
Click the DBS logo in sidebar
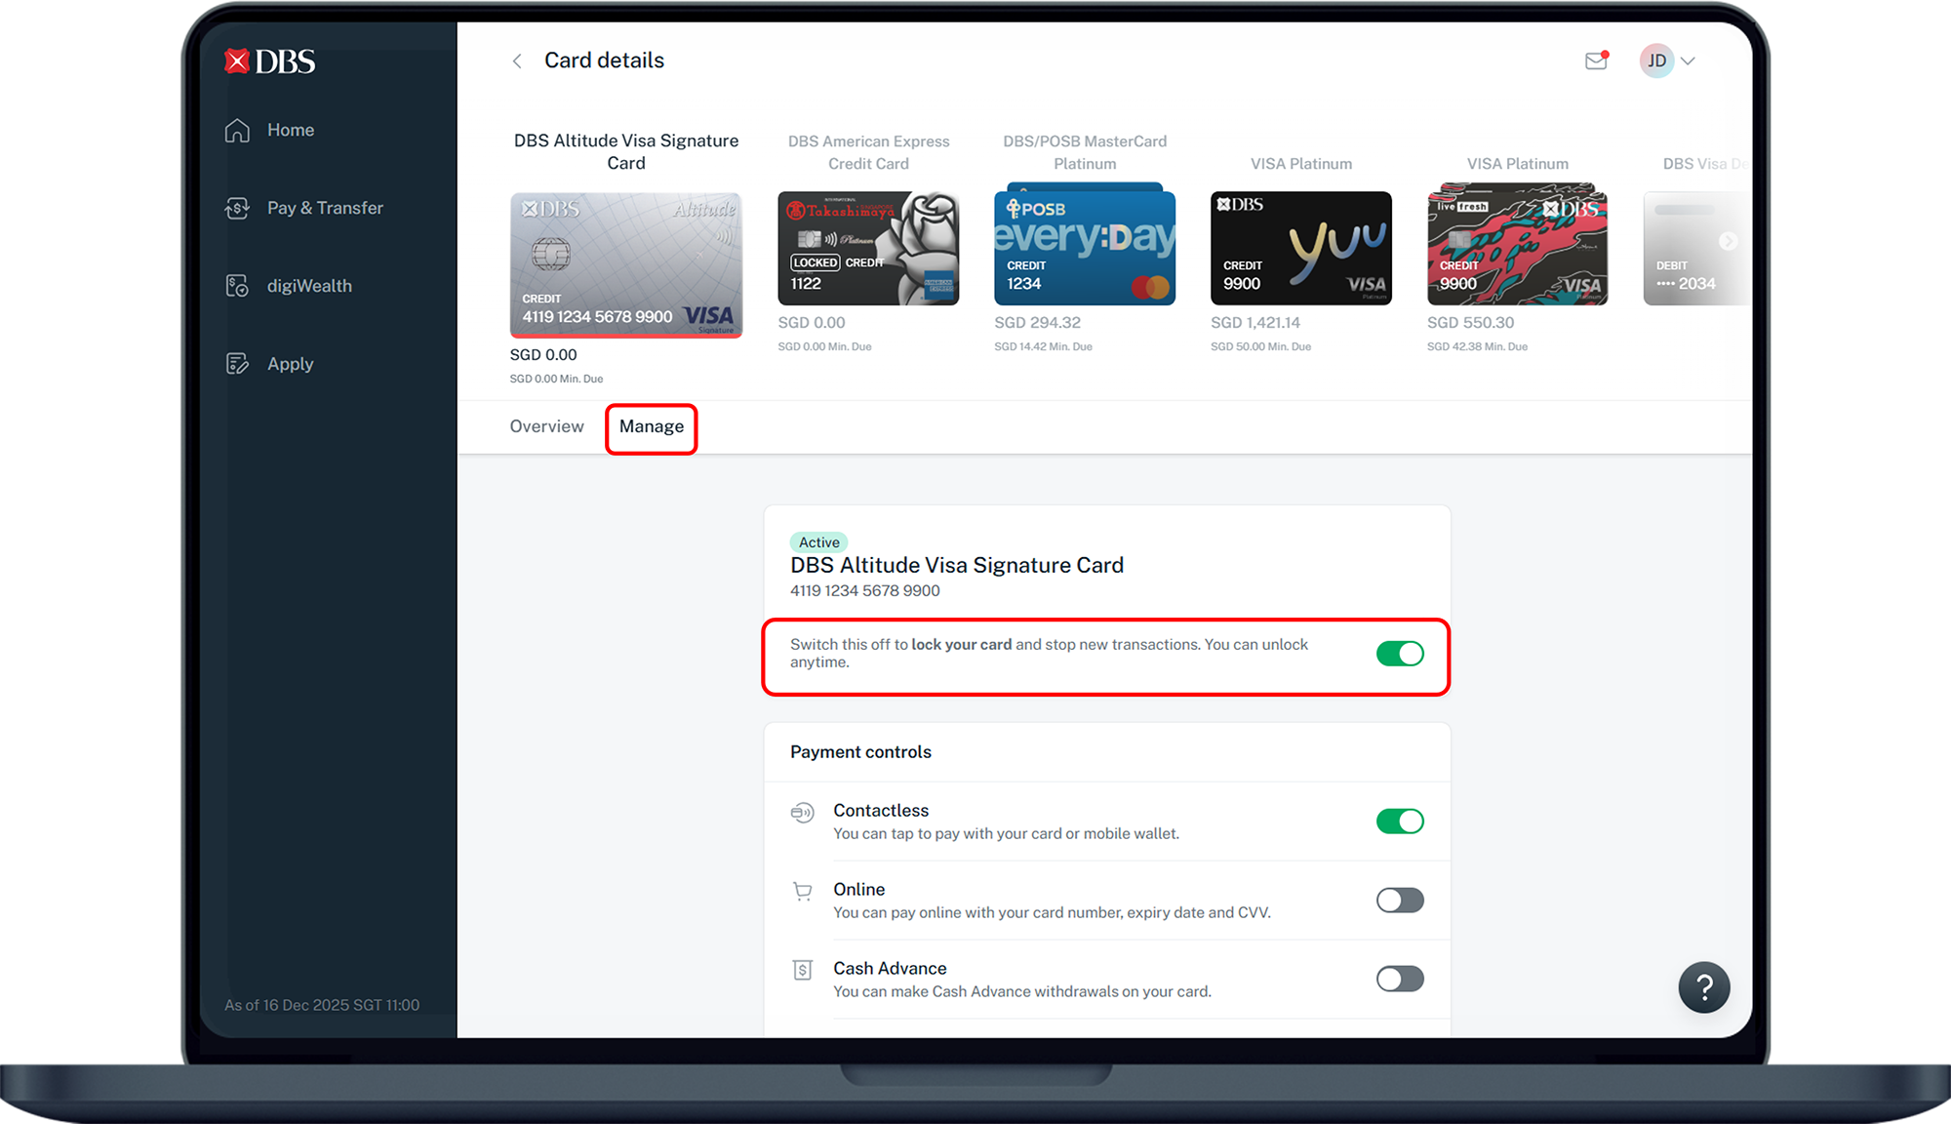click(270, 61)
